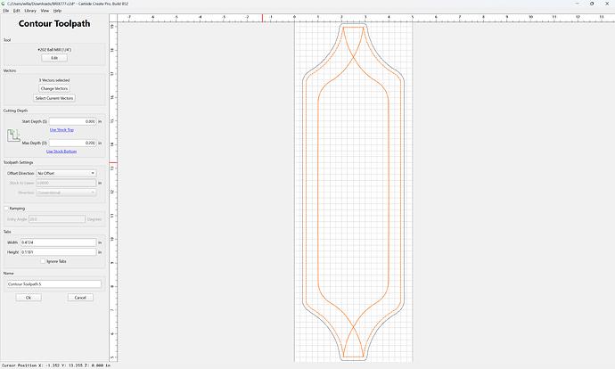Viewport: 615px width, 369px height.
Task: Click the Carbide Create app icon in title bar
Action: tap(4, 4)
